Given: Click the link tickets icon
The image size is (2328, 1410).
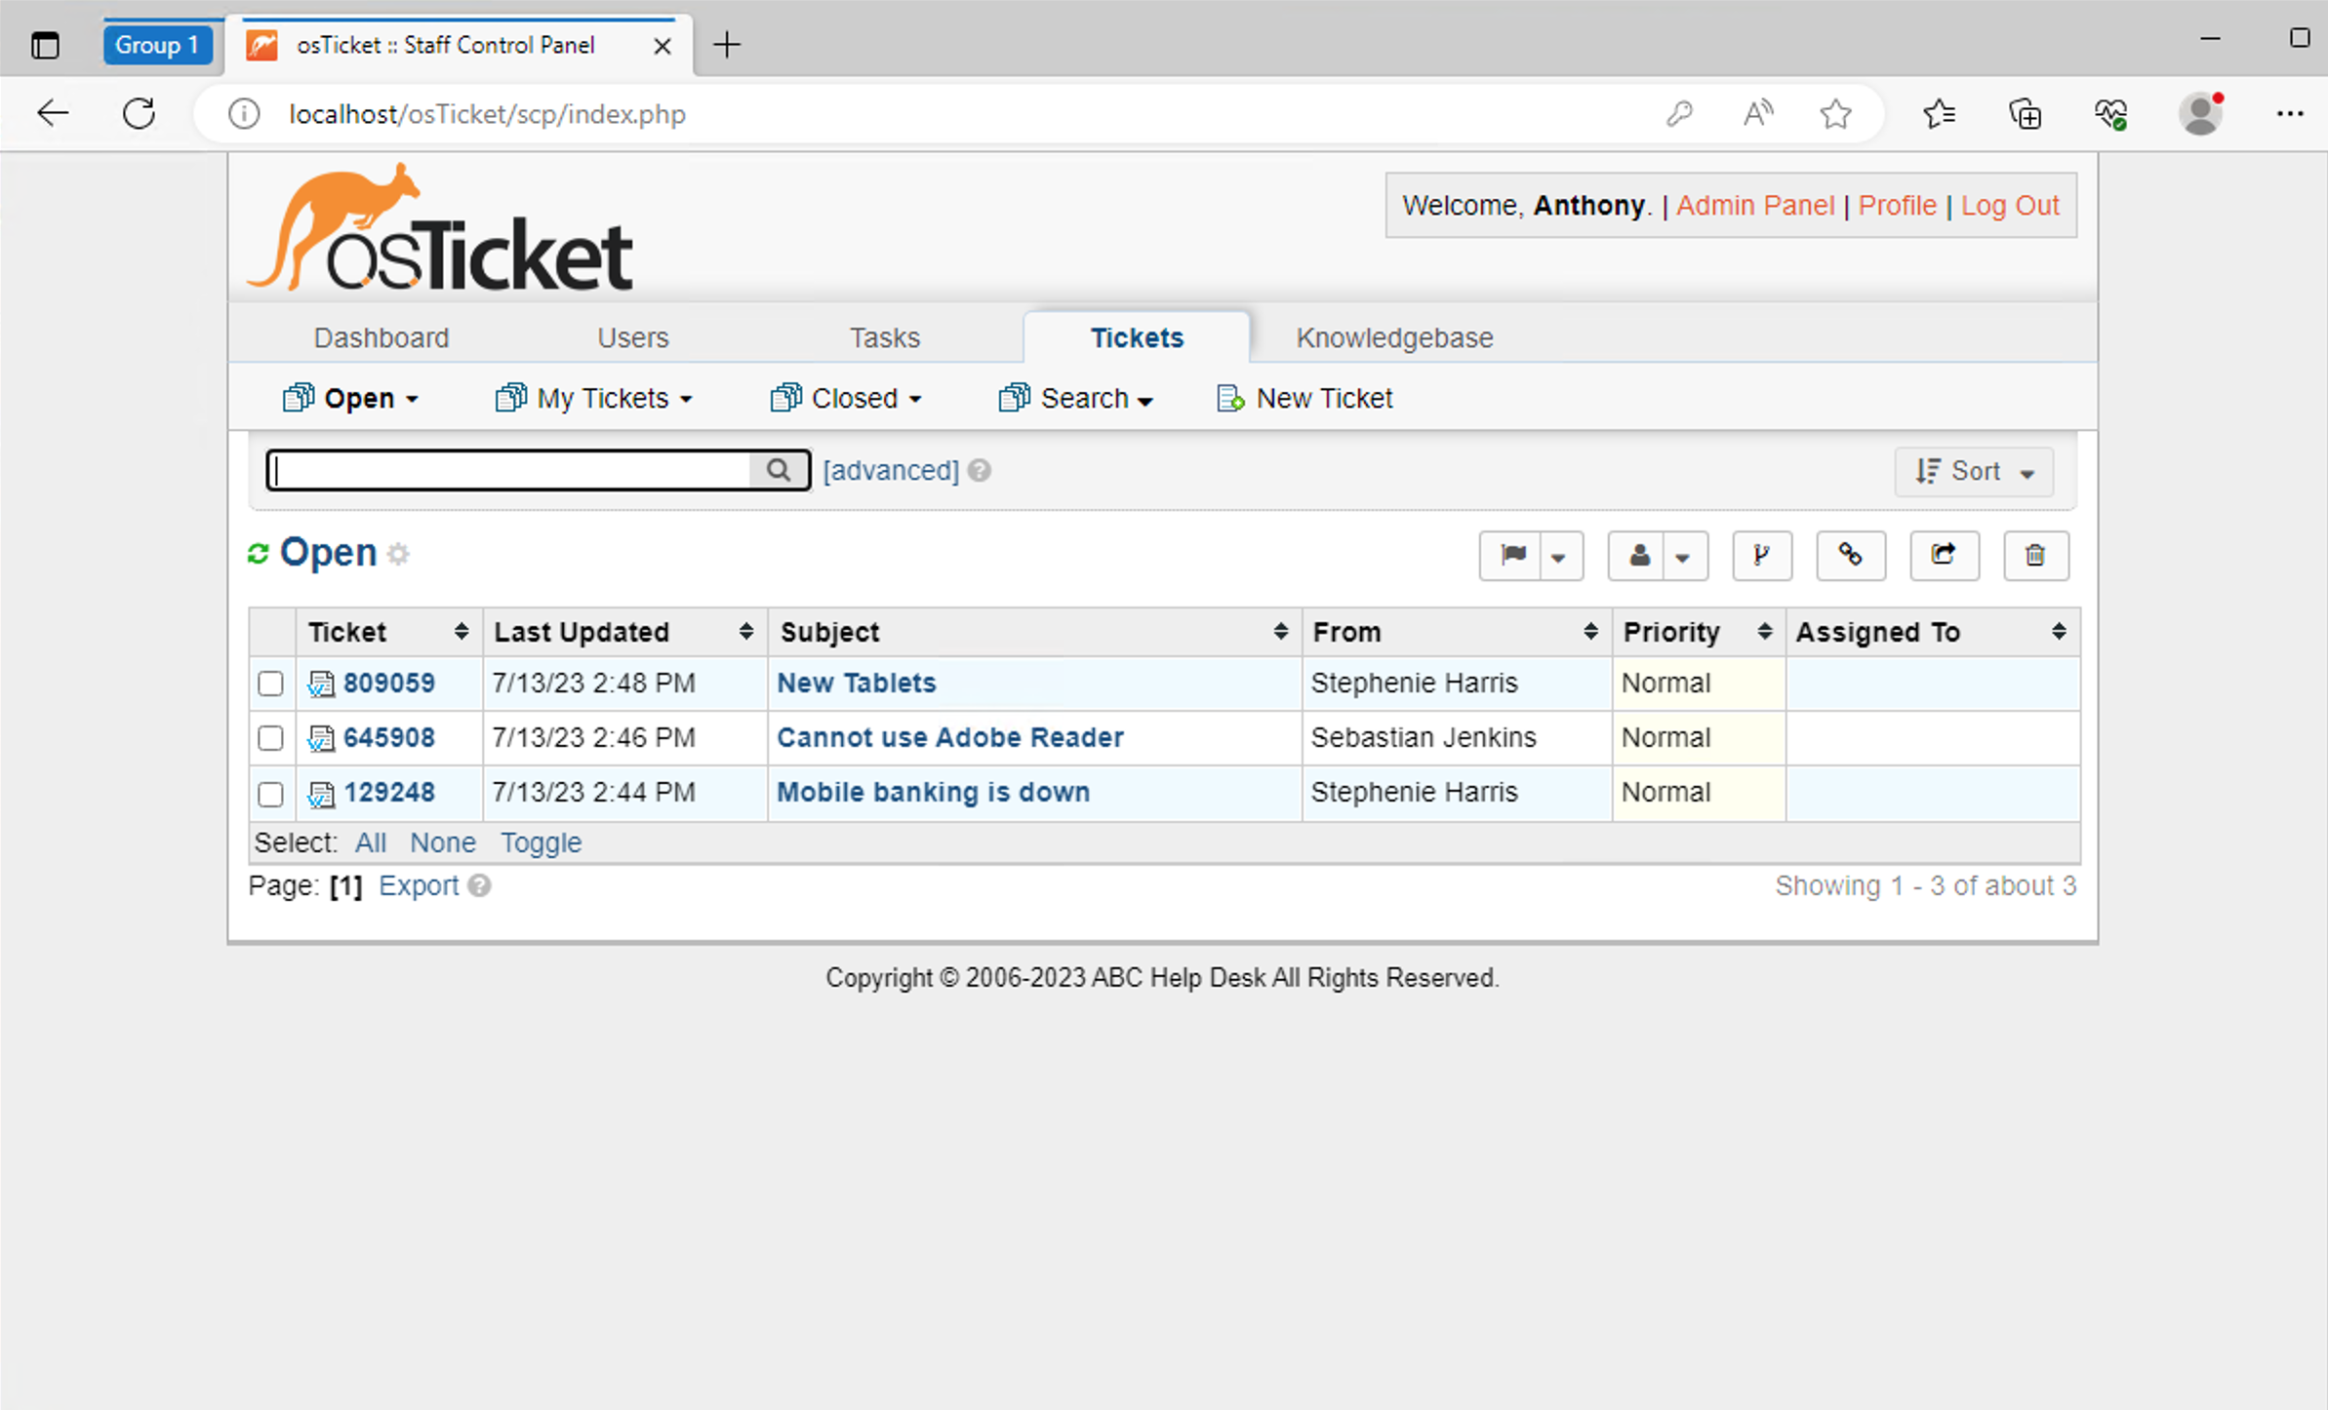Looking at the screenshot, I should 1850,555.
